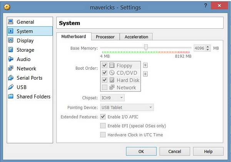The height and width of the screenshot is (162, 231).
Task: Disable the Enable I/O APIC checkbox
Action: [x=103, y=116]
